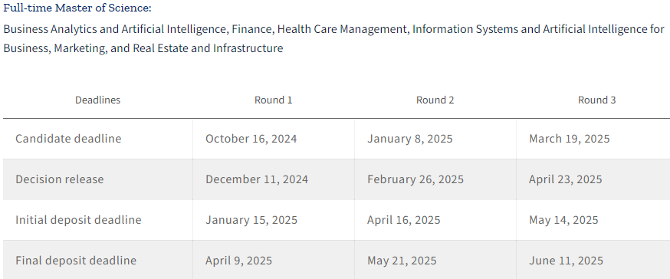Click the program list paragraph text
This screenshot has width=670, height=279.
coord(333,38)
